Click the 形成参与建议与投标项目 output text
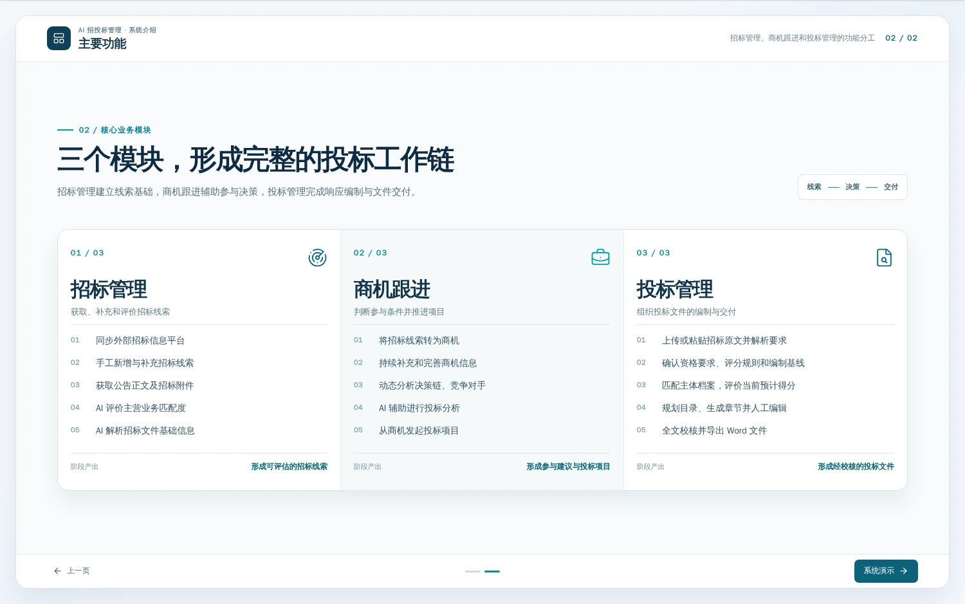Image resolution: width=965 pixels, height=604 pixels. (x=568, y=466)
